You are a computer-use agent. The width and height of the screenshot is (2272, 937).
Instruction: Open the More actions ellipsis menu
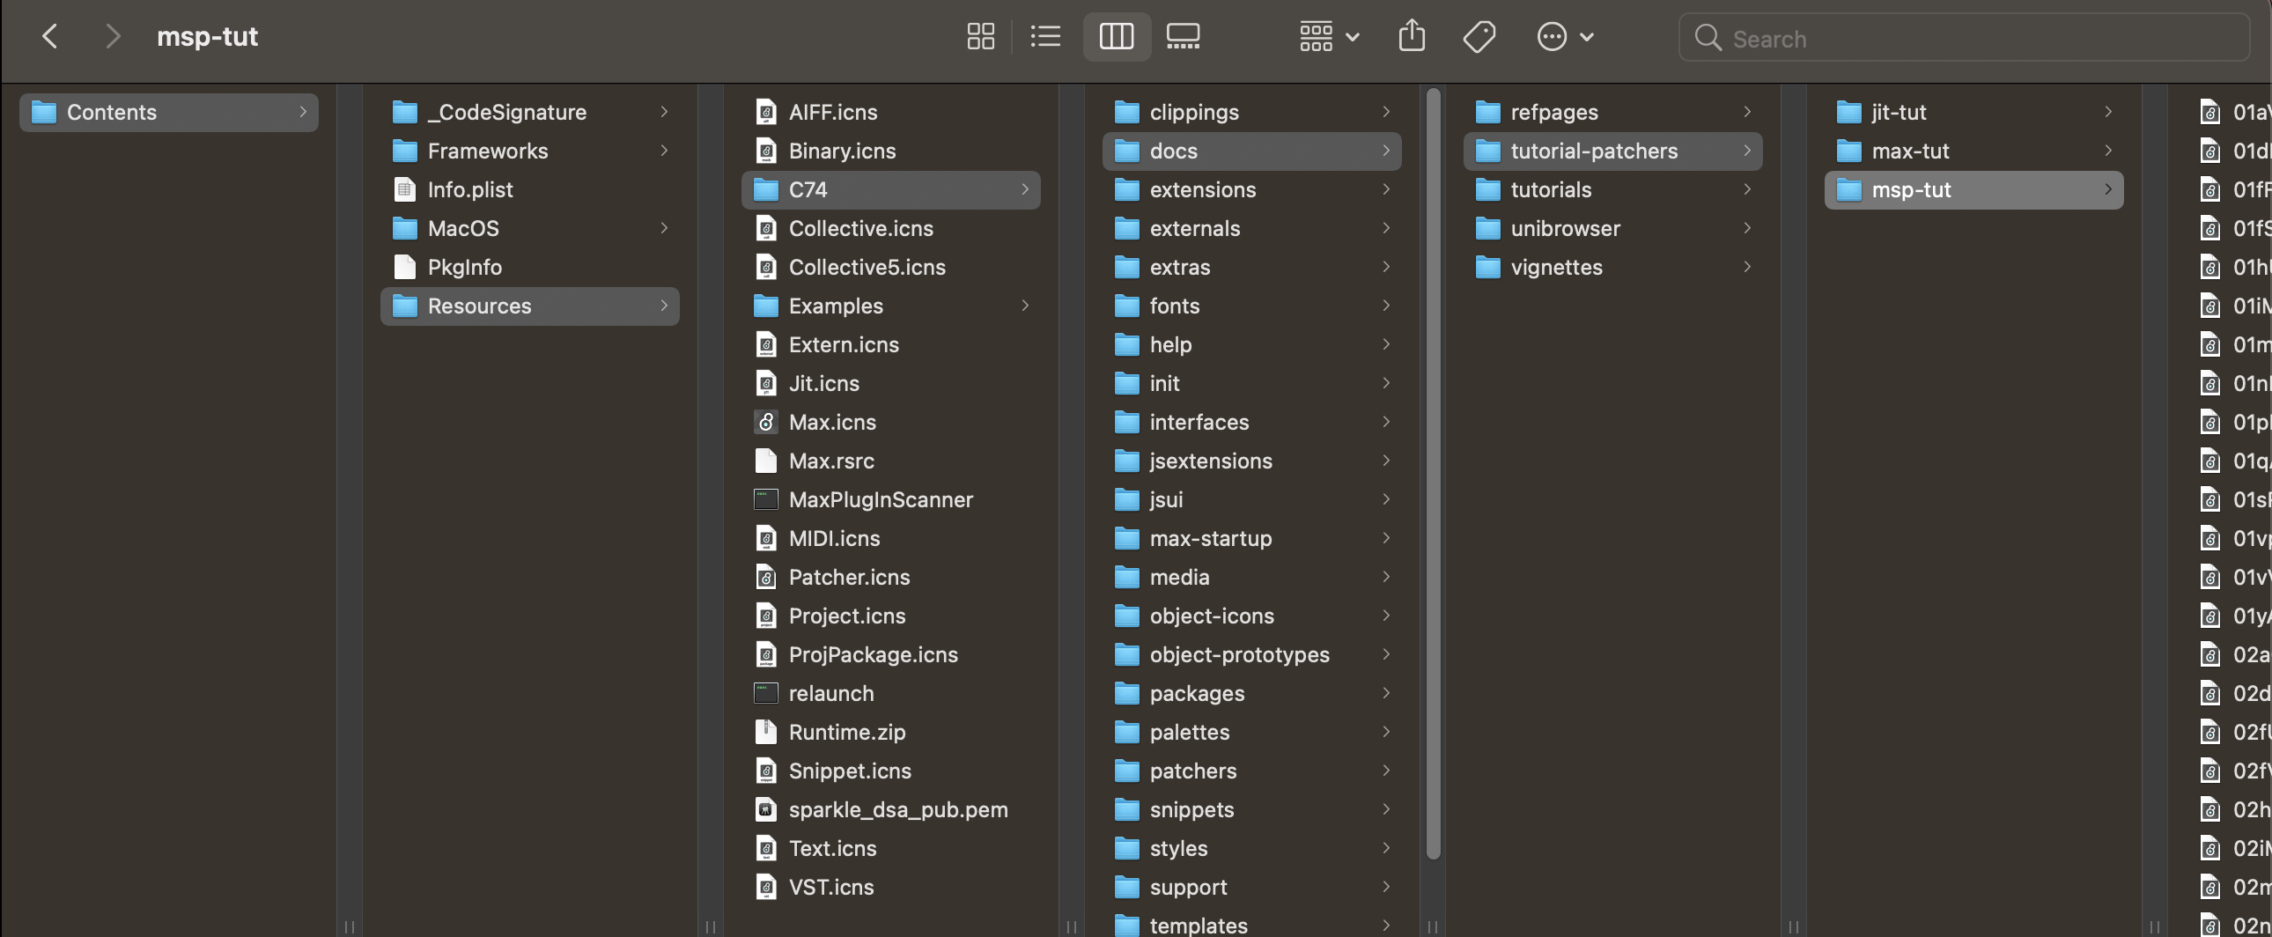(1565, 37)
